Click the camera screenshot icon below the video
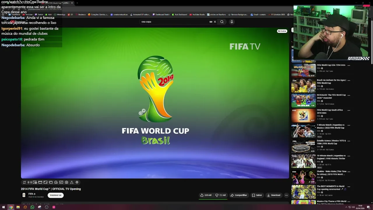This screenshot has height=210, width=373. pyautogui.click(x=66, y=182)
